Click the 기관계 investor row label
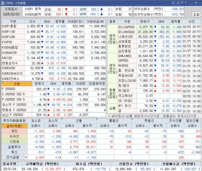Image resolution: width=202 pixels, height=171 pixels. 14,142
